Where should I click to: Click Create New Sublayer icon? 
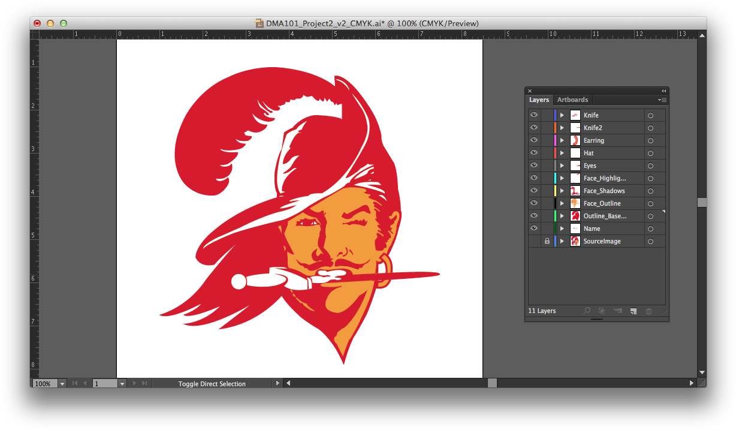click(617, 311)
